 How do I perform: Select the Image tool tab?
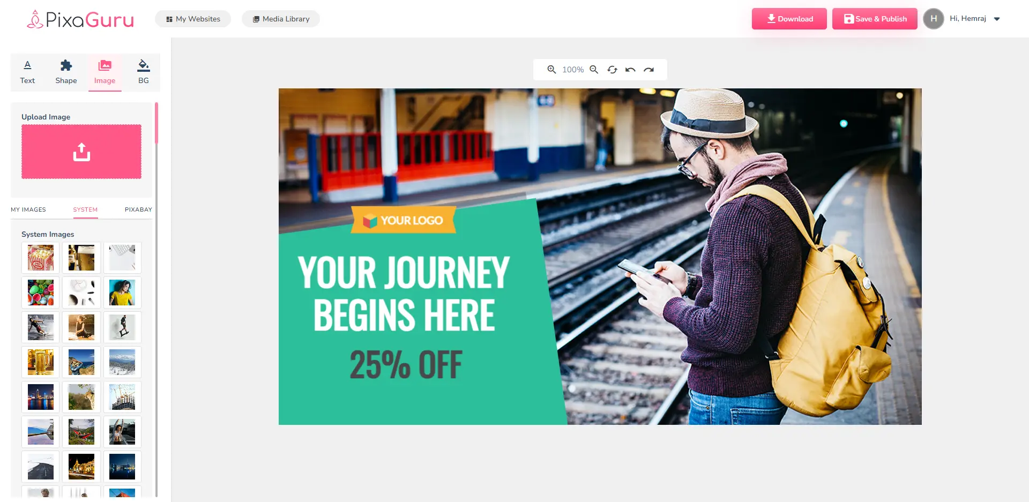(105, 72)
